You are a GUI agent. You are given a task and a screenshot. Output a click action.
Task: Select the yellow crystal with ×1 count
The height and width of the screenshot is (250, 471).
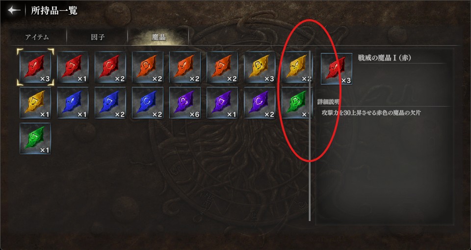35,103
